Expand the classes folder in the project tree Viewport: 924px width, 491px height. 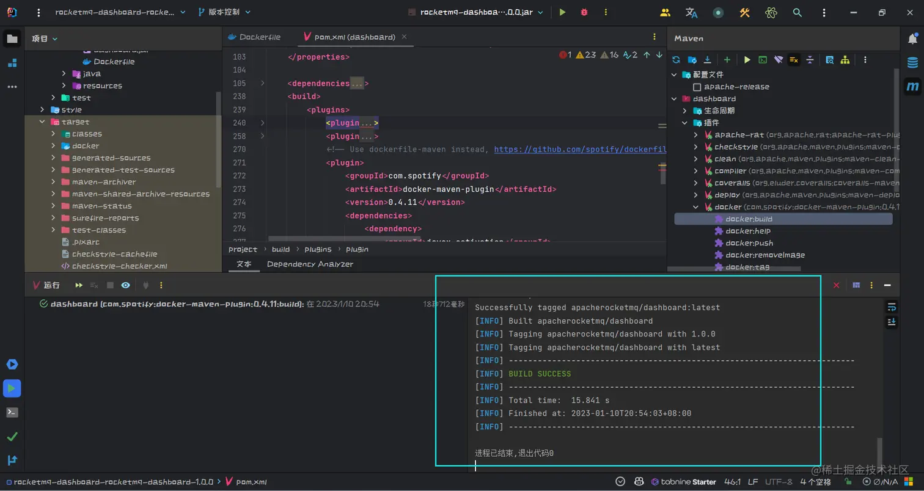pos(53,134)
